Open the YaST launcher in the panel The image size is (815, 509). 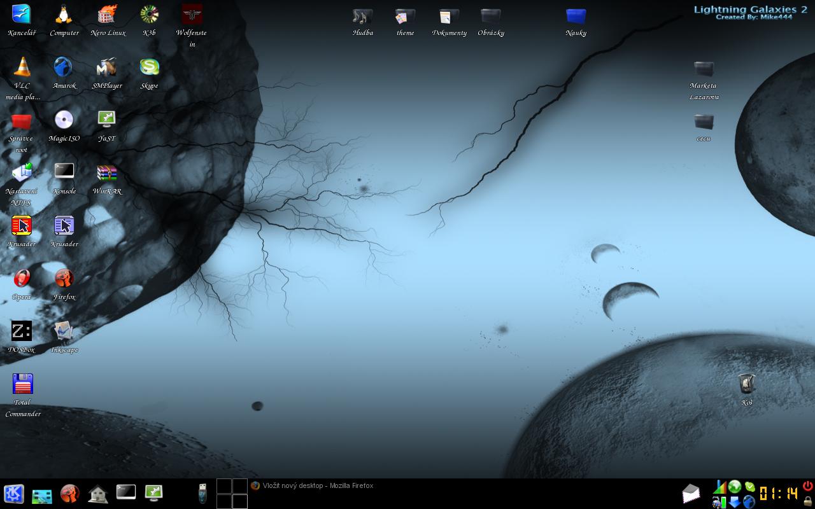154,492
